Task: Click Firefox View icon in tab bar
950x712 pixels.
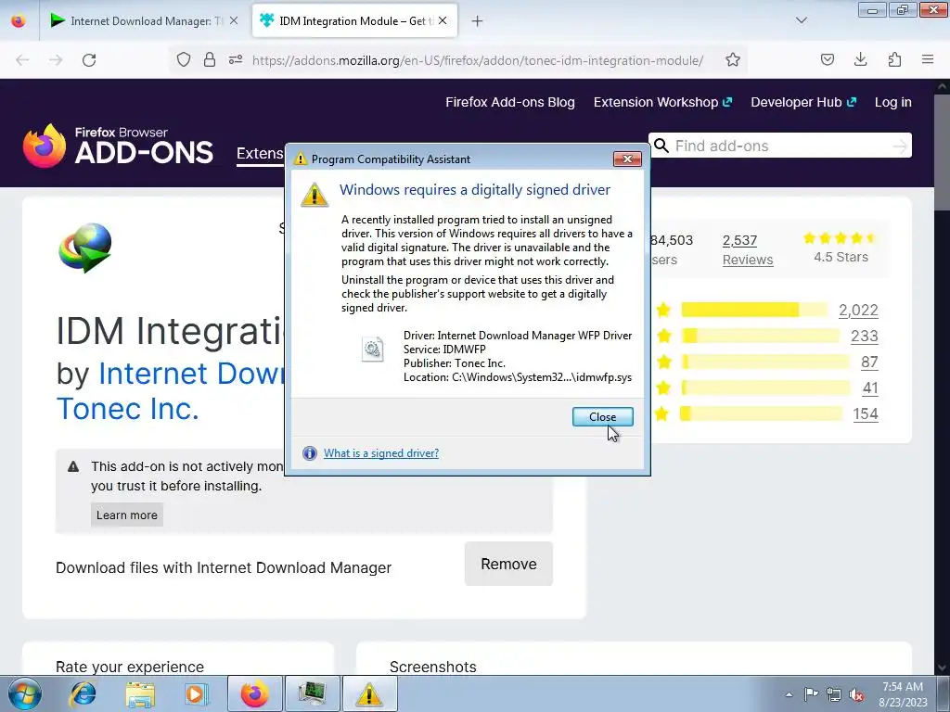Action: [x=19, y=21]
